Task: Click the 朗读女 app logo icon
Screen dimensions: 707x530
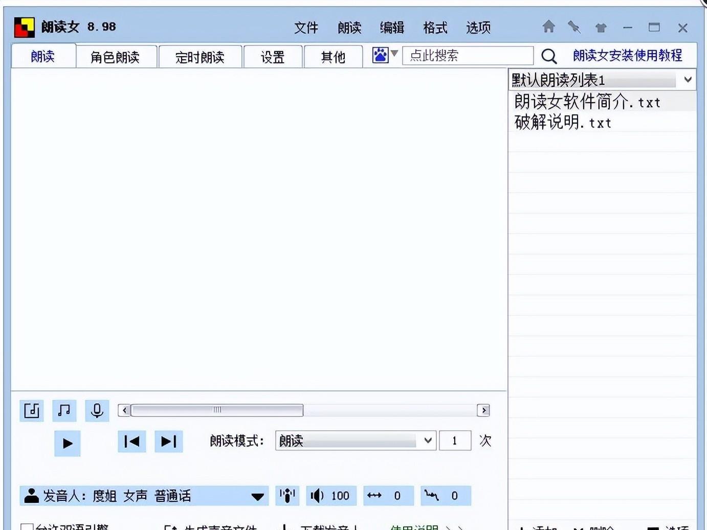Action: pyautogui.click(x=24, y=28)
